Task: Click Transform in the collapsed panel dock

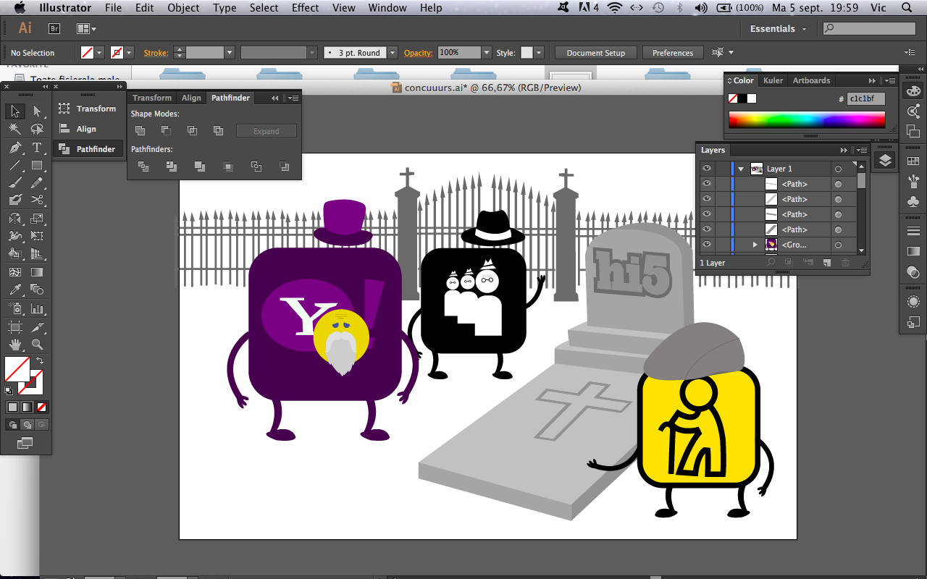Action: point(88,109)
